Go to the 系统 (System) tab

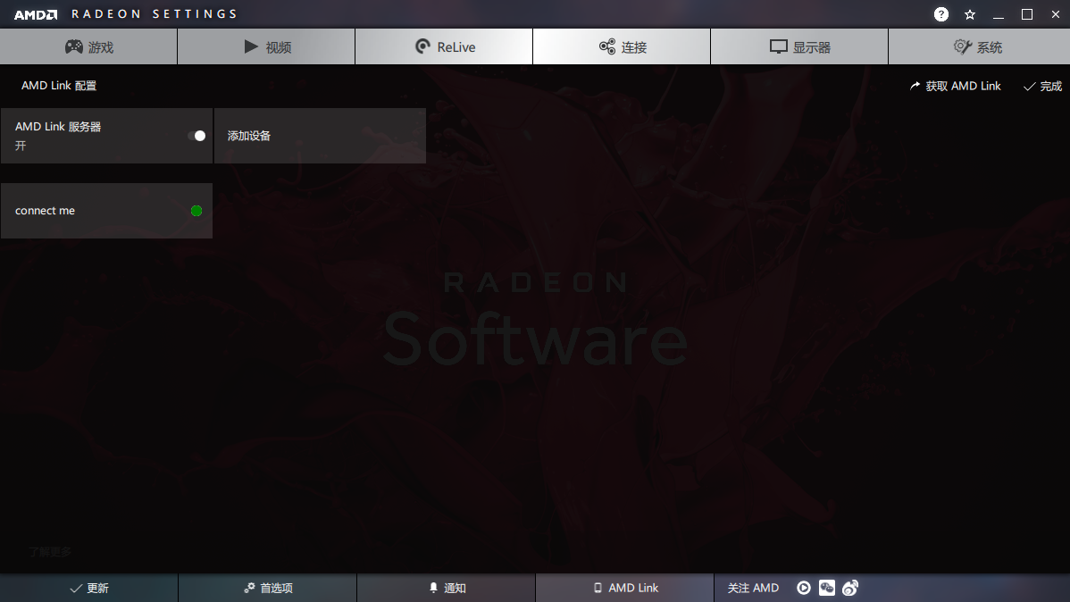point(979,46)
